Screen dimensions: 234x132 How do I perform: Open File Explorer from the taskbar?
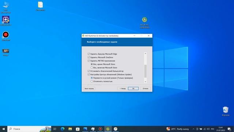tap(70, 129)
